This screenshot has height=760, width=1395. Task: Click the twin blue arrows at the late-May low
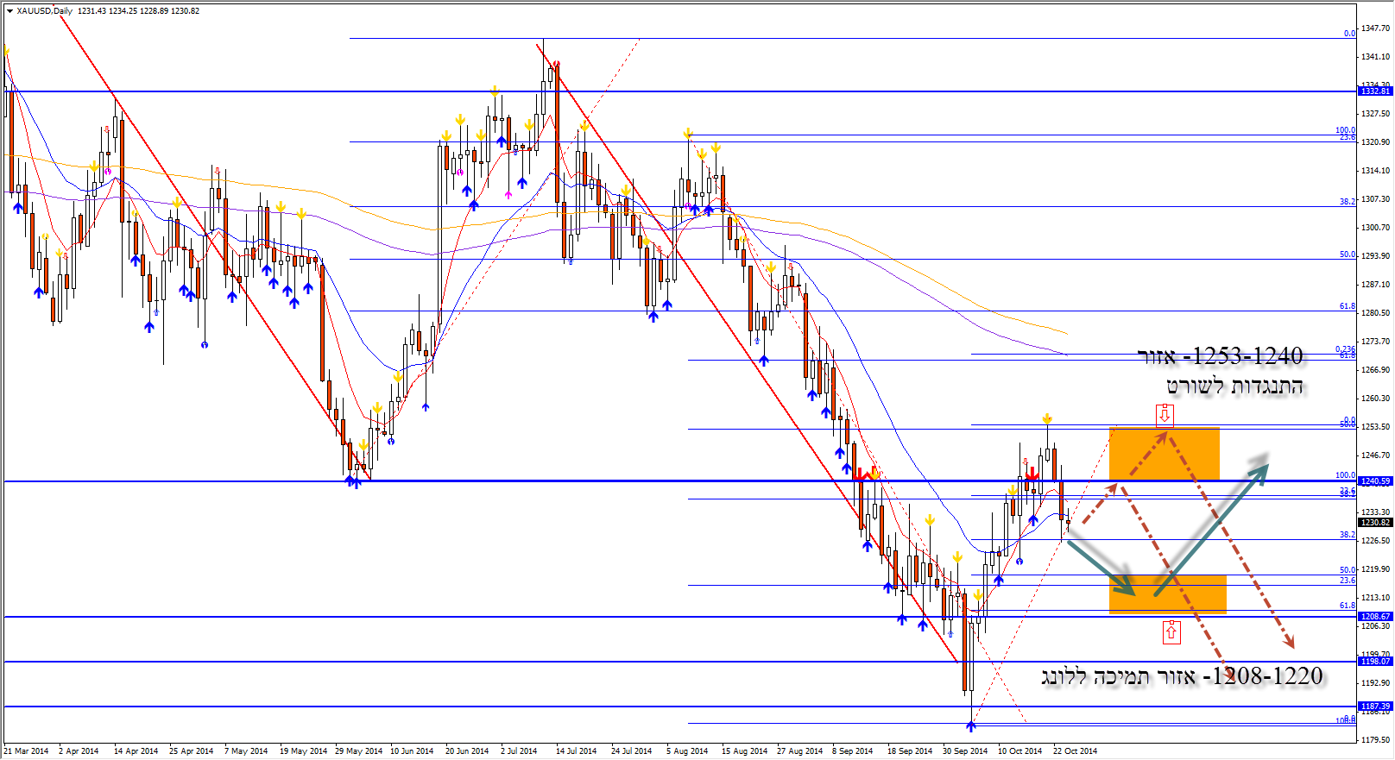tap(353, 481)
